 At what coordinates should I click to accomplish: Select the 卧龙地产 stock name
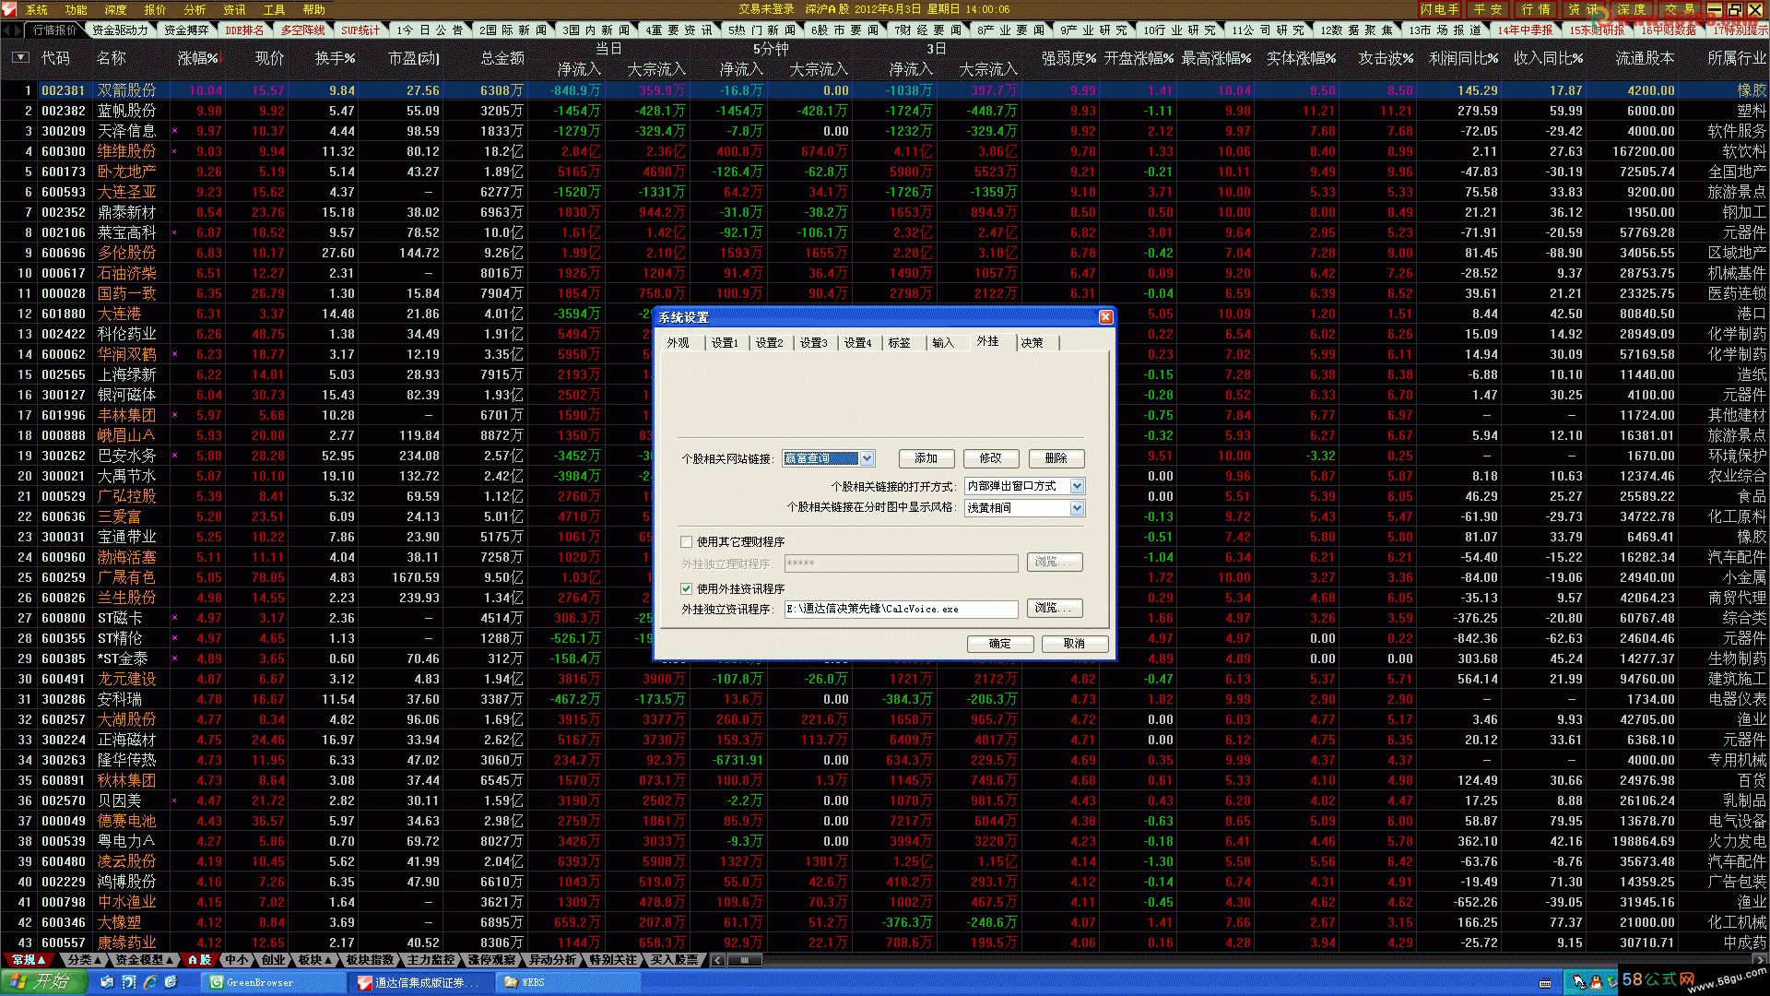[127, 172]
